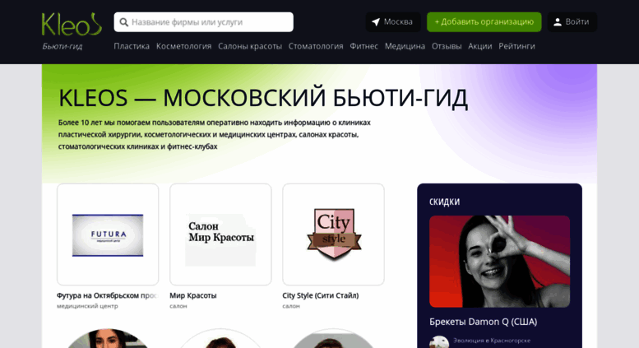
Task: Click the Эволюция clinic avatar icon
Action: pyautogui.click(x=439, y=341)
